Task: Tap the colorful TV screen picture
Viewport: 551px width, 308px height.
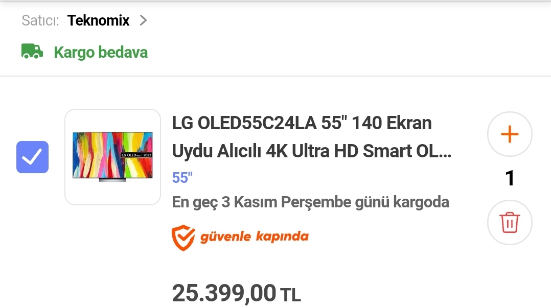Action: pyautogui.click(x=112, y=155)
